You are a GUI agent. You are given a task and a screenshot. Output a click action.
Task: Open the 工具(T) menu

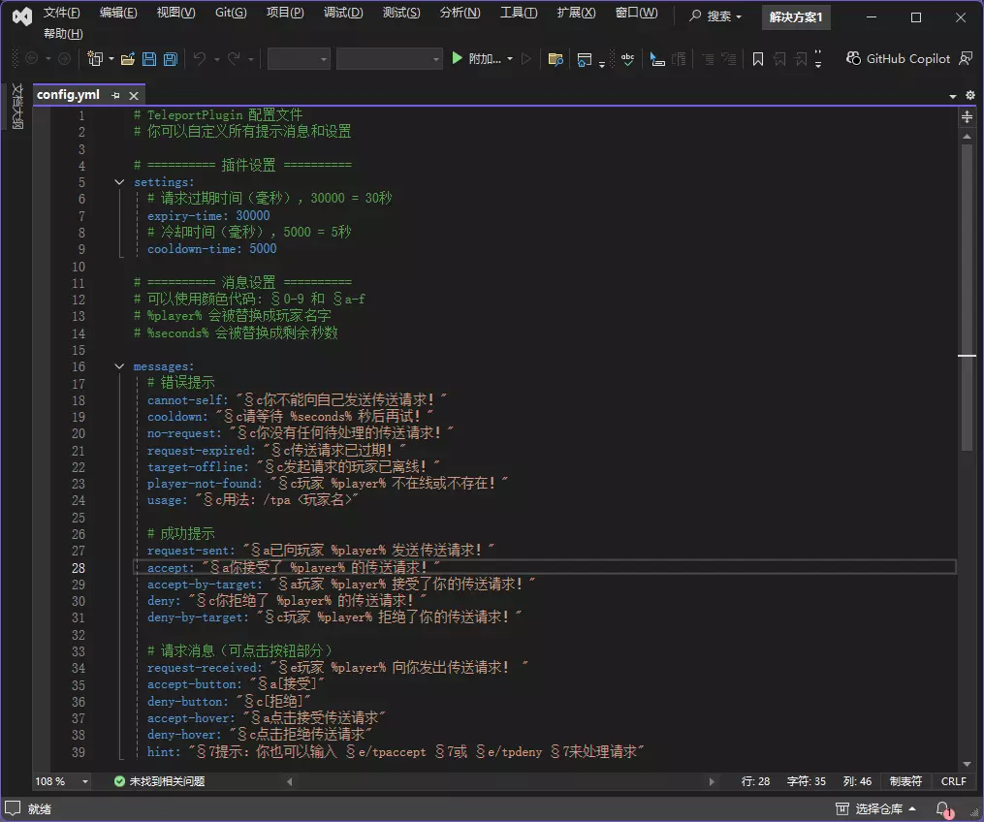519,13
